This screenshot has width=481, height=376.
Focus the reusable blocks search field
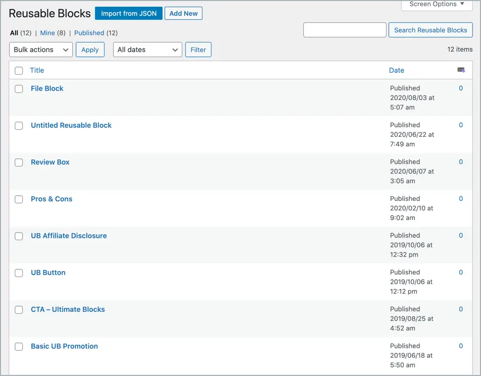pos(345,30)
